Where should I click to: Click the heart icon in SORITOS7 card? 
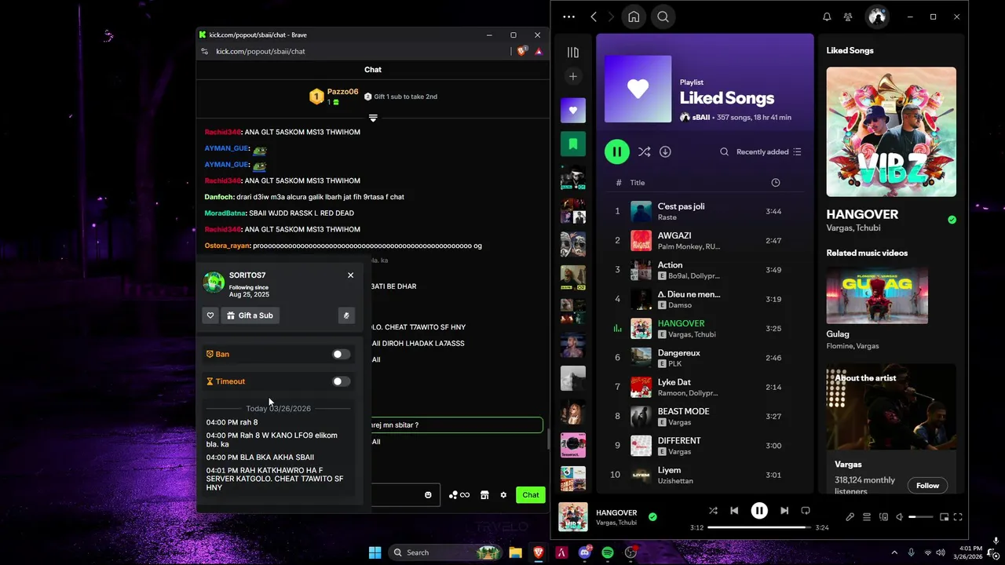pos(210,315)
